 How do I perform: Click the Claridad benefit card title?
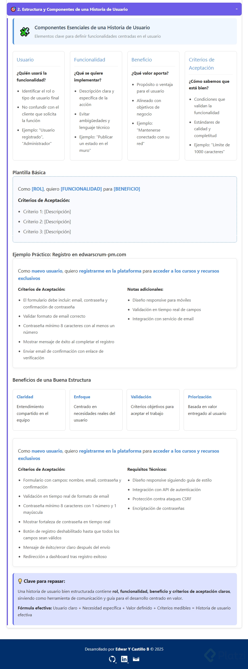[x=25, y=397]
